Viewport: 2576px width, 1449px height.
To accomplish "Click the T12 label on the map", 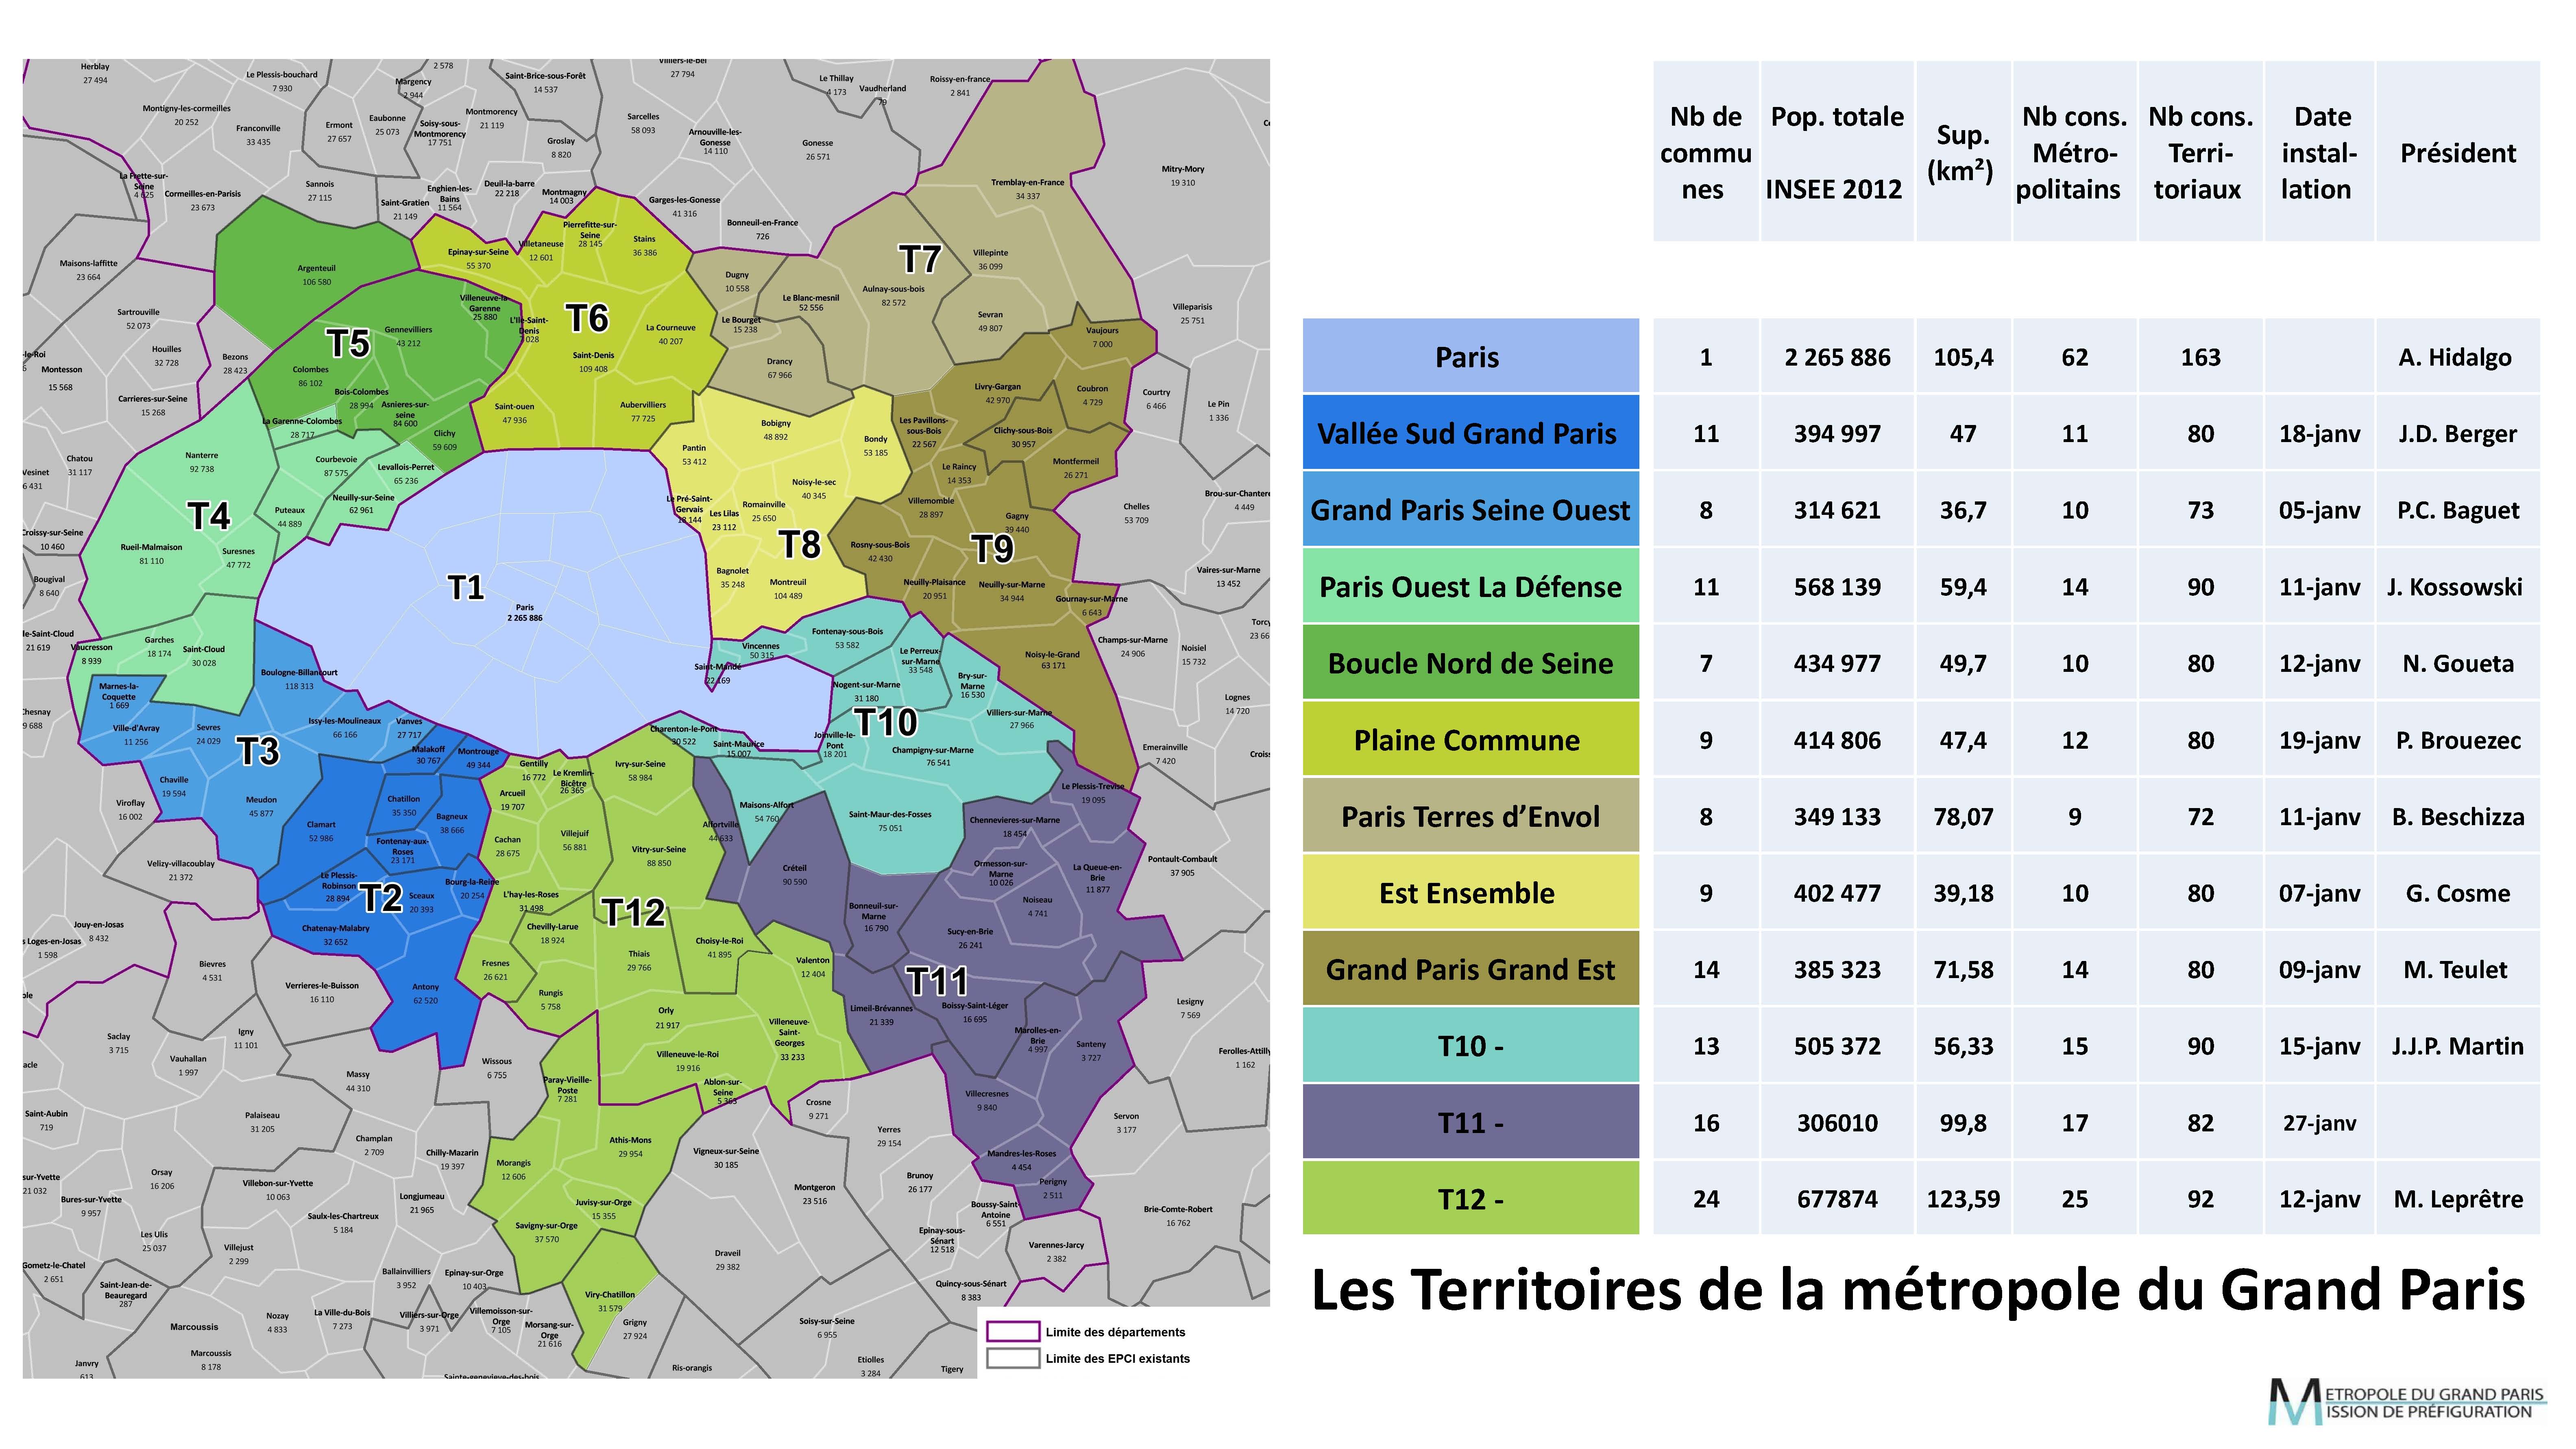I will pyautogui.click(x=633, y=912).
